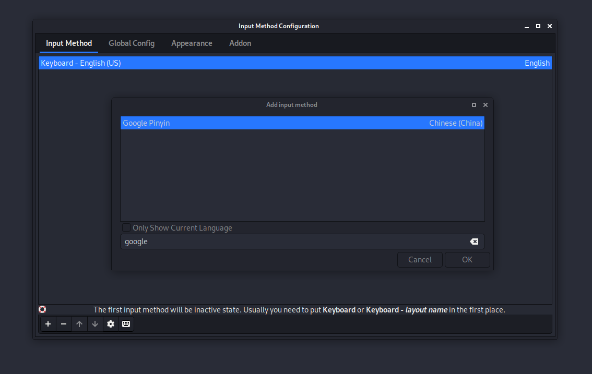Click the keyboard layout icon in bottom toolbar

coord(126,324)
